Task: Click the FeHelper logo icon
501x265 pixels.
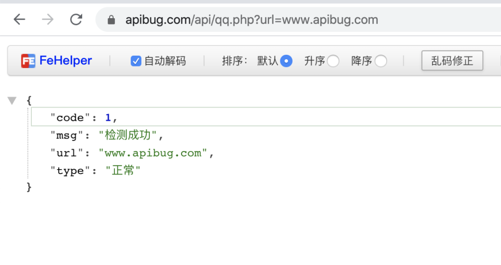Action: [x=28, y=61]
